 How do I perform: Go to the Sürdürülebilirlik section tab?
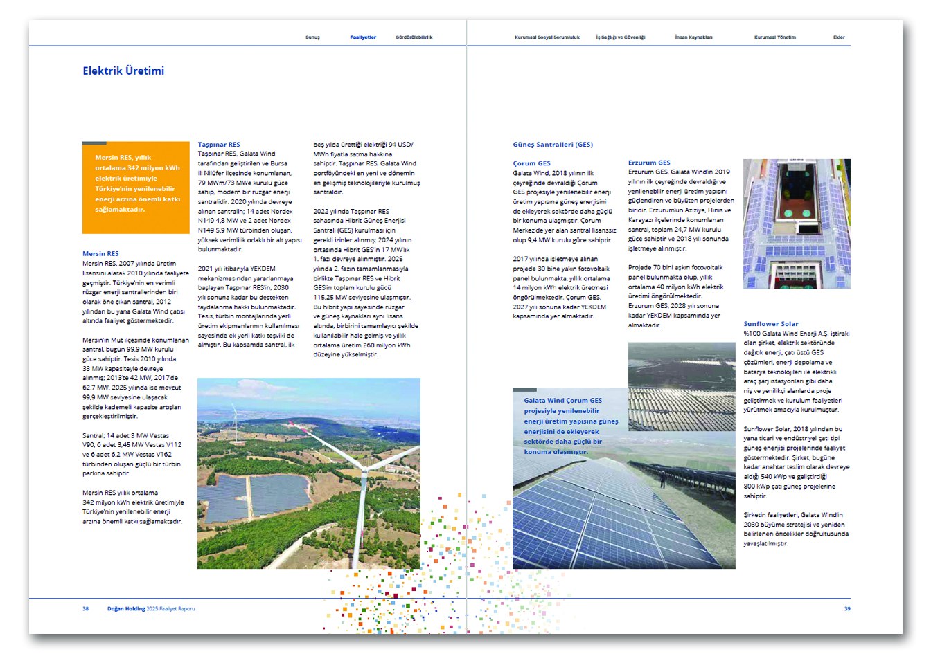click(414, 37)
